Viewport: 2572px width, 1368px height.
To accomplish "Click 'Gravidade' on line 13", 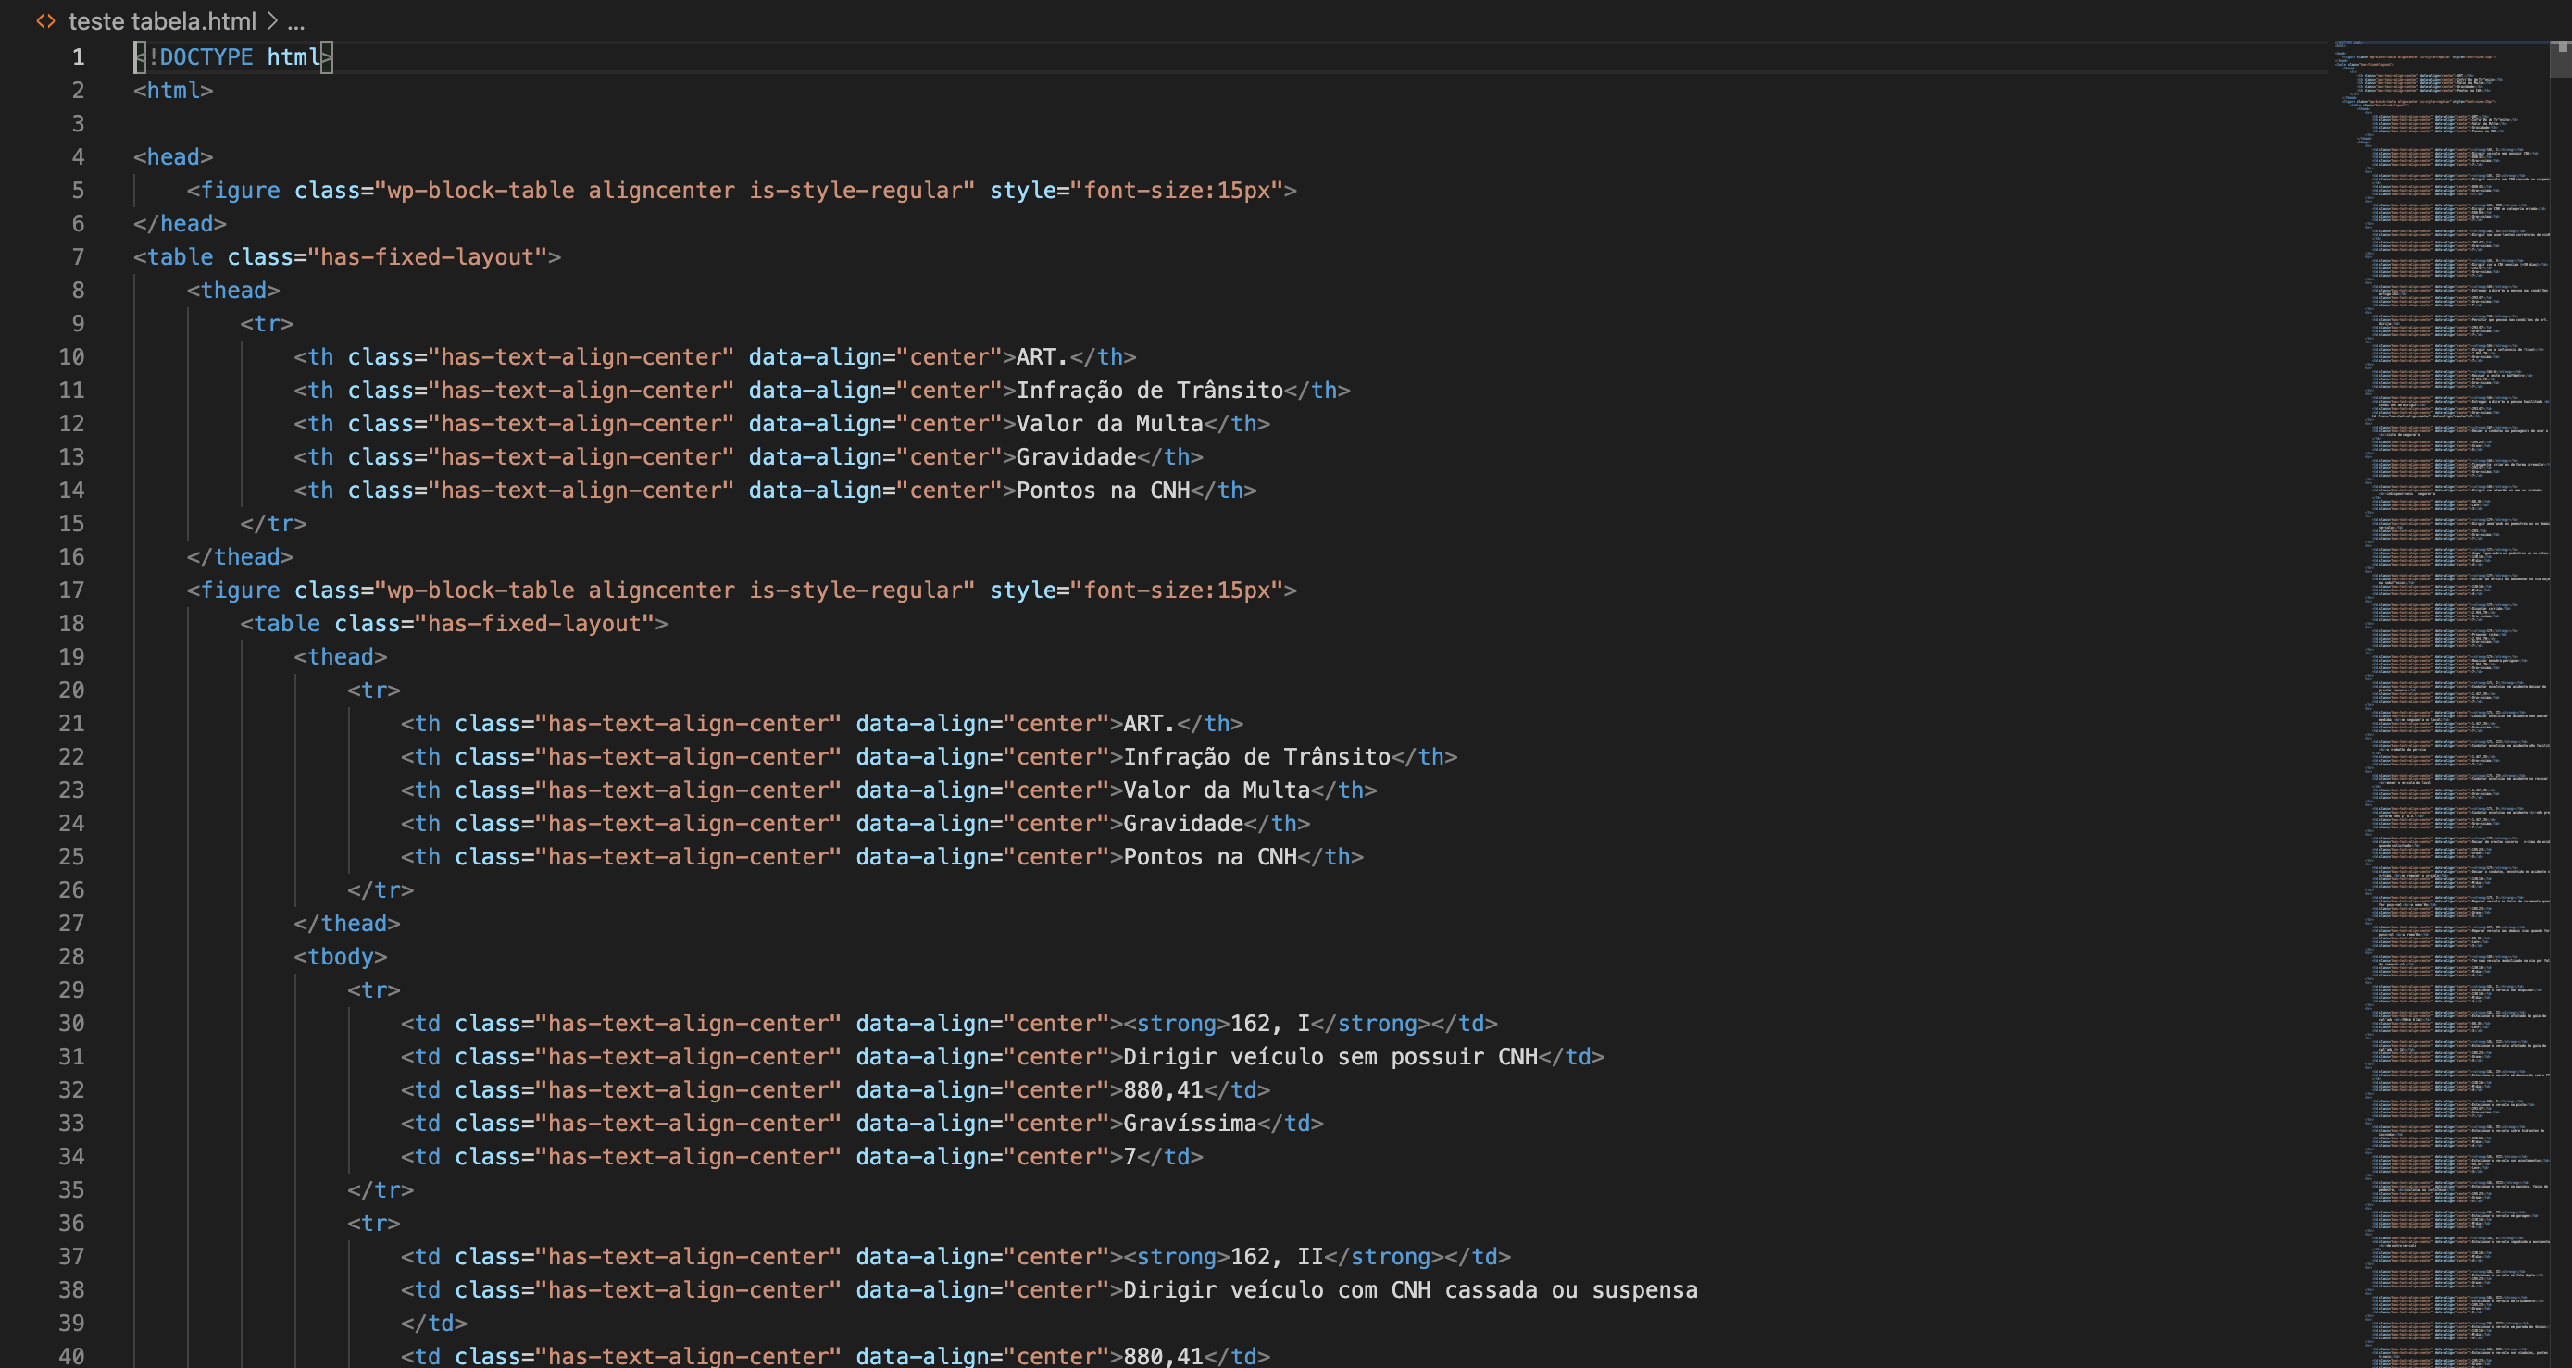I will pyautogui.click(x=1077, y=457).
